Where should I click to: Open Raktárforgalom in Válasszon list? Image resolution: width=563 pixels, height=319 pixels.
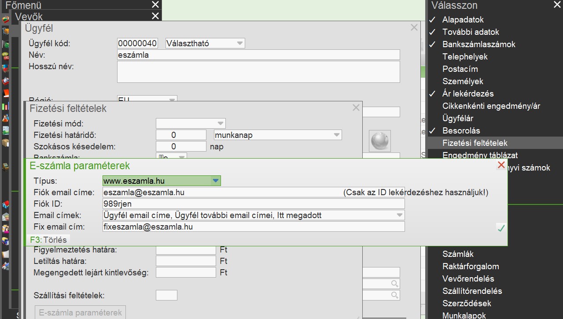pyautogui.click(x=471, y=267)
